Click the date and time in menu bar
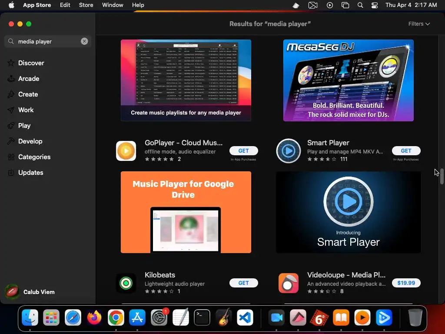The height and width of the screenshot is (334, 445). pos(411,5)
